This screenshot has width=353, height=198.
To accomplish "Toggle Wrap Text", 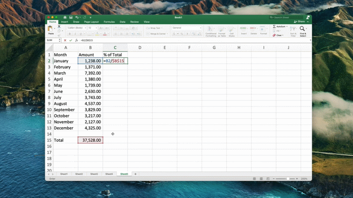I will click(155, 28).
